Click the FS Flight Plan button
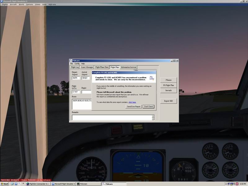The image size is (248, 186). click(168, 85)
